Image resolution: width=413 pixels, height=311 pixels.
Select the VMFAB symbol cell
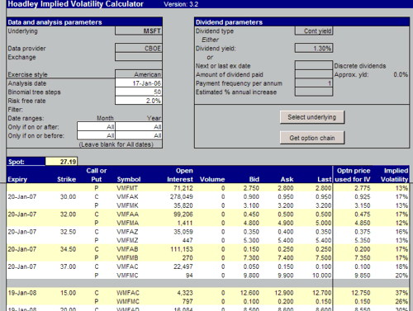127,249
